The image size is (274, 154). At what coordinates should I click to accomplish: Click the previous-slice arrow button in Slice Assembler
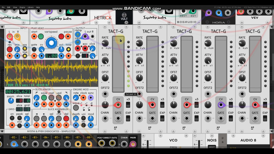(37, 119)
